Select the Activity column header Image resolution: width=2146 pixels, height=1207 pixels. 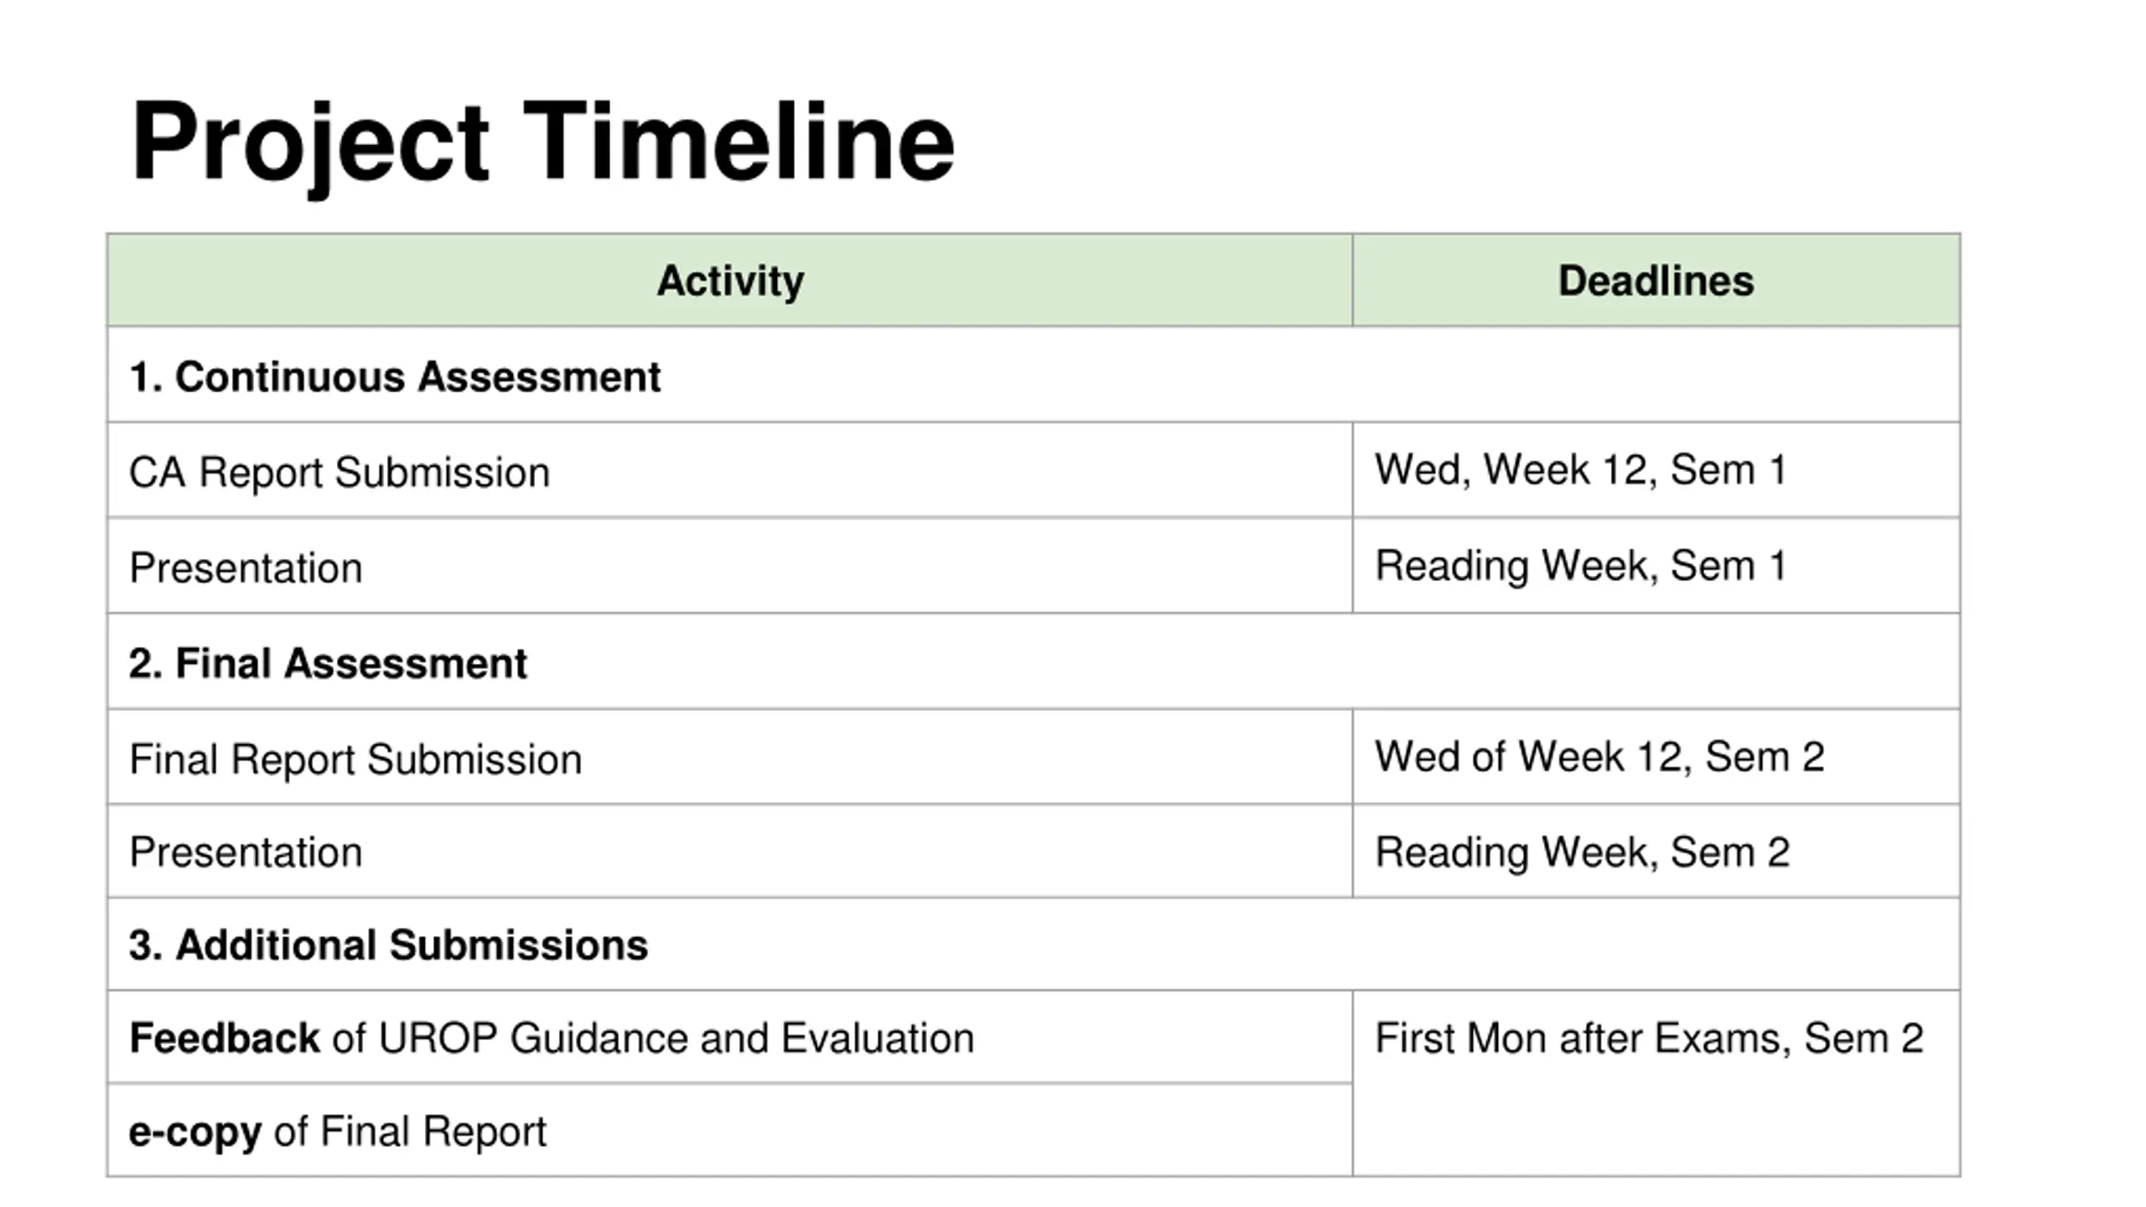click(x=729, y=280)
